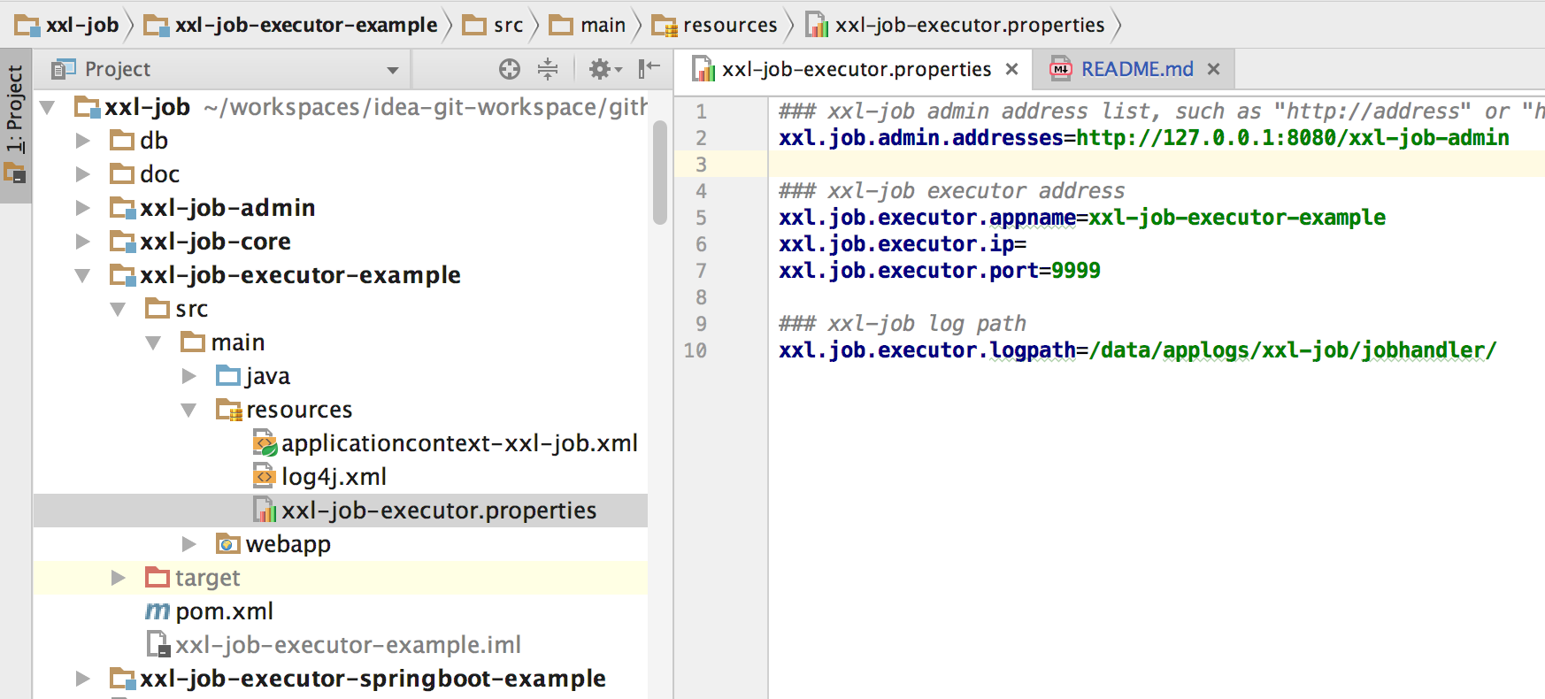
Task: Click the doc folder icon
Action: click(121, 174)
